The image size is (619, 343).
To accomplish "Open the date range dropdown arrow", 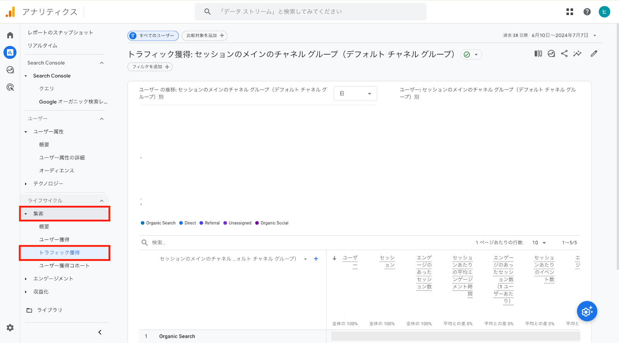I will coord(595,36).
